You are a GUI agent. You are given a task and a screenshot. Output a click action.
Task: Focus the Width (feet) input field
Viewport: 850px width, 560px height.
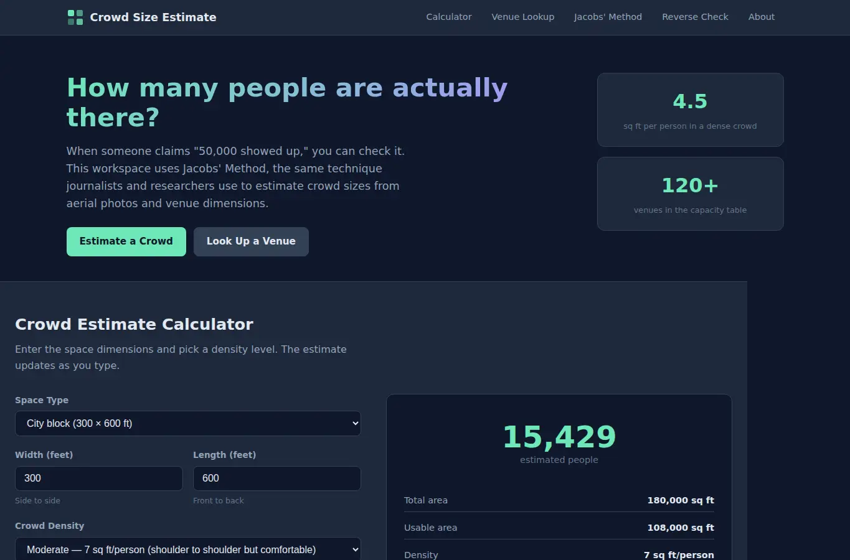[x=99, y=478]
